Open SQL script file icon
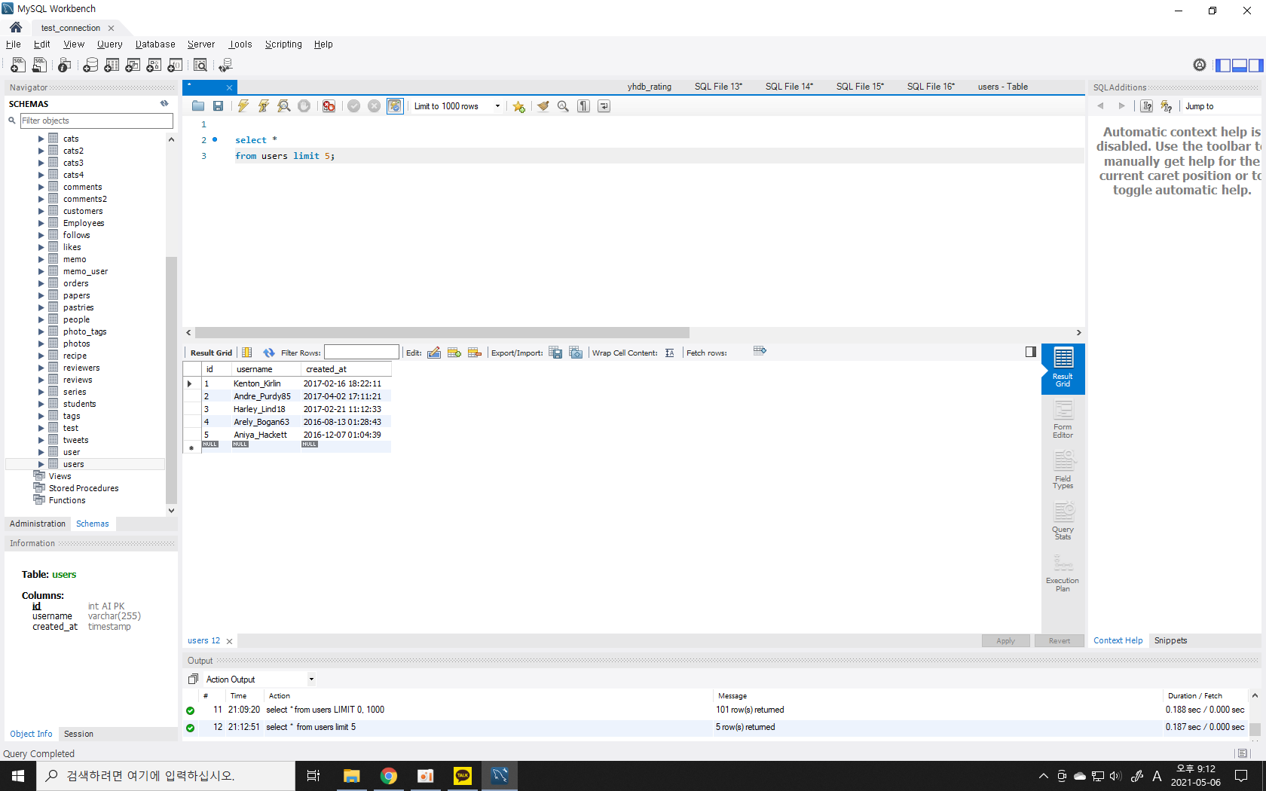This screenshot has width=1266, height=791. coord(39,66)
